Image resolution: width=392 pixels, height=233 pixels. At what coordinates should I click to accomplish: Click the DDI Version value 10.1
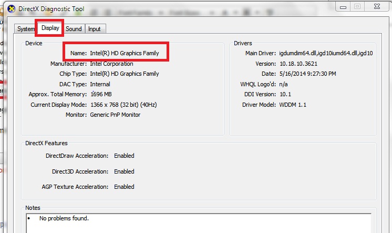pos(285,94)
